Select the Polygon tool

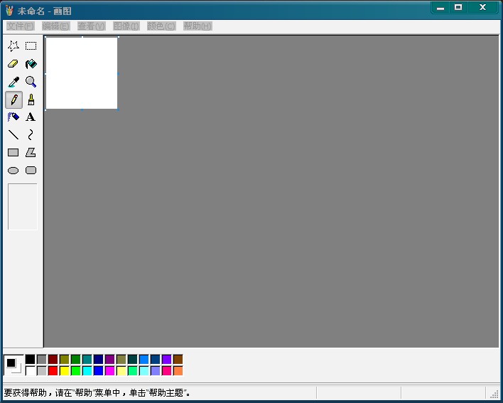click(31, 152)
